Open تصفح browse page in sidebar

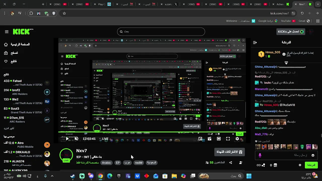pos(11,53)
